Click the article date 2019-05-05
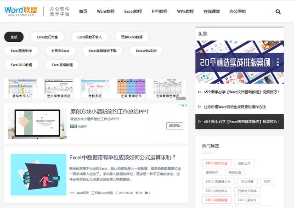The image size is (294, 208). 126,193
